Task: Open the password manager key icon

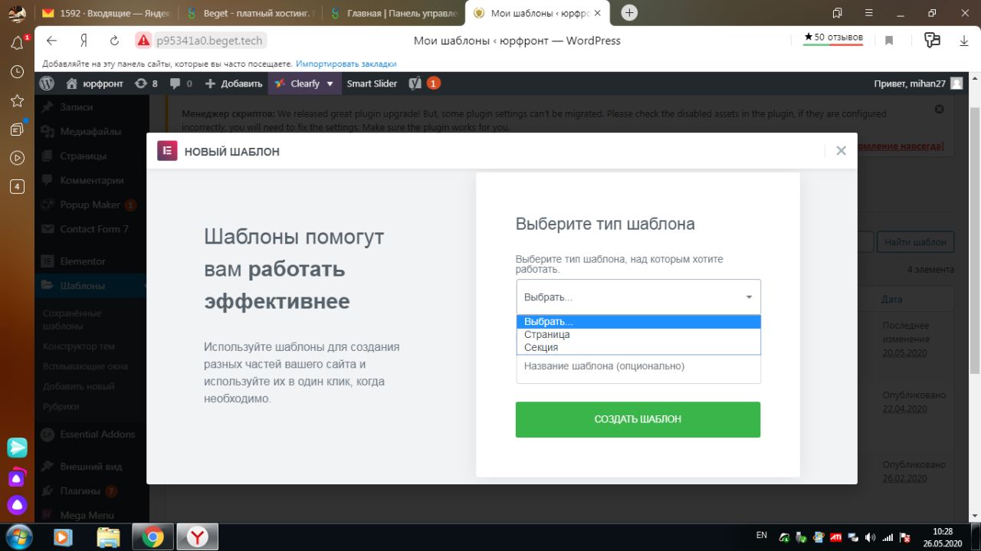Action: [x=932, y=40]
